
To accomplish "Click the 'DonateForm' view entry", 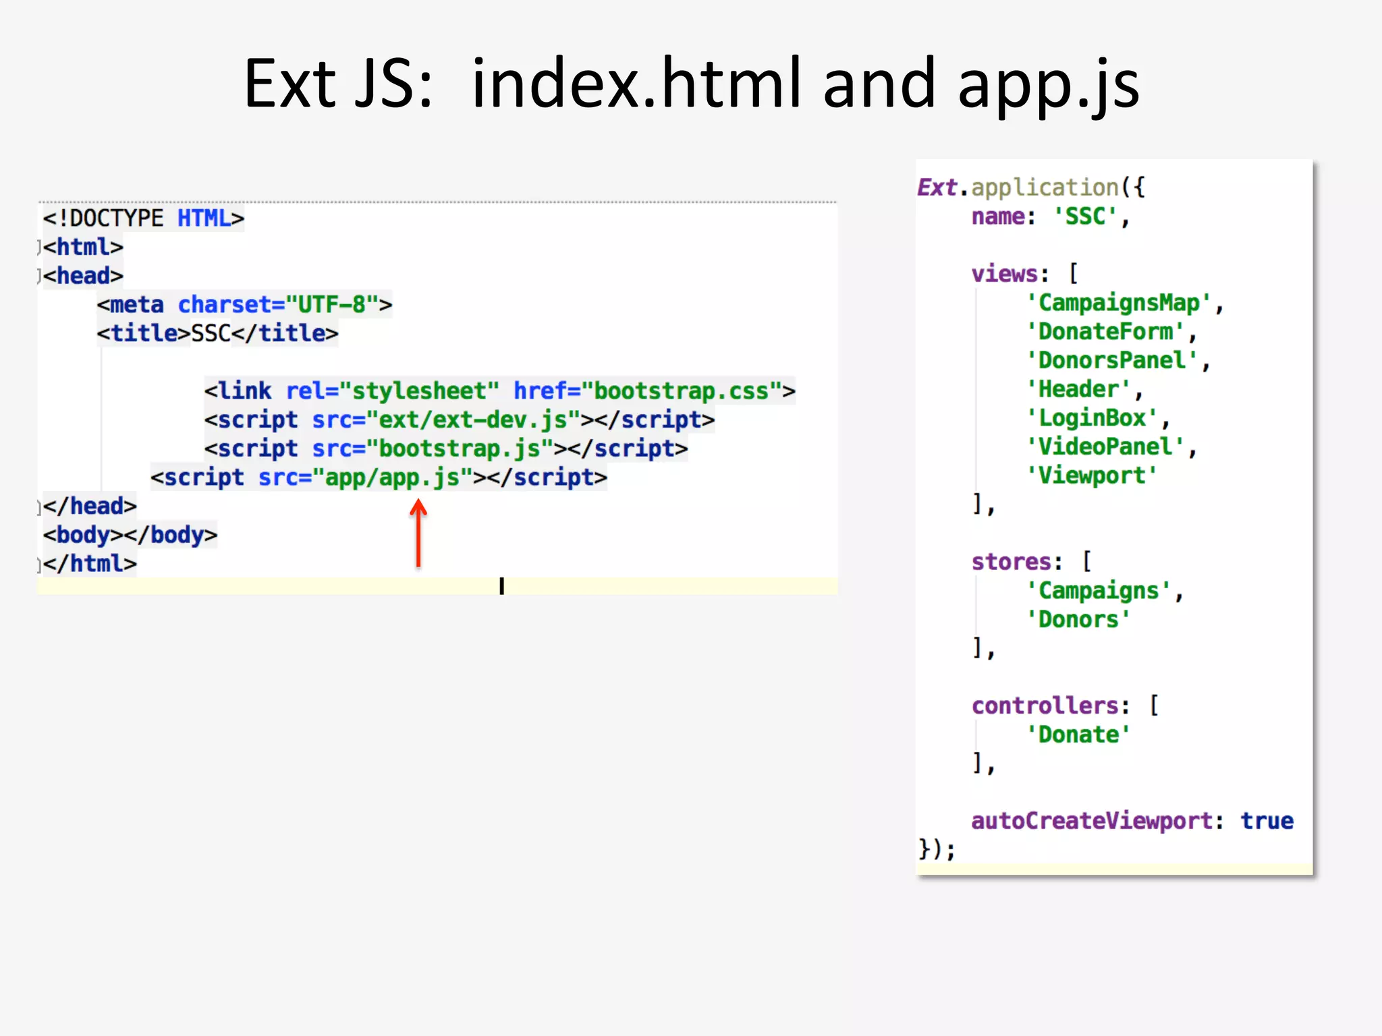I will (x=1111, y=332).
